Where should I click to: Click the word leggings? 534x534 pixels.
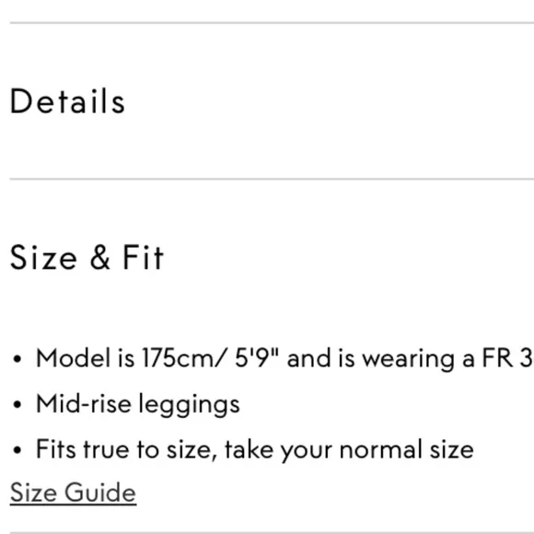(x=190, y=405)
